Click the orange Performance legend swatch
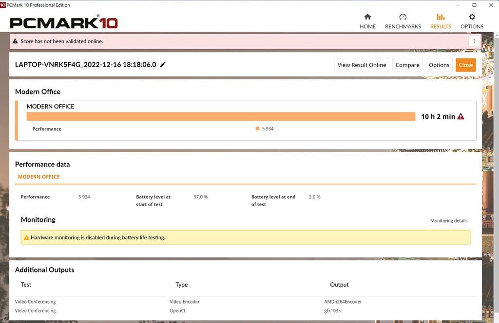The width and height of the screenshot is (499, 323). (x=257, y=128)
